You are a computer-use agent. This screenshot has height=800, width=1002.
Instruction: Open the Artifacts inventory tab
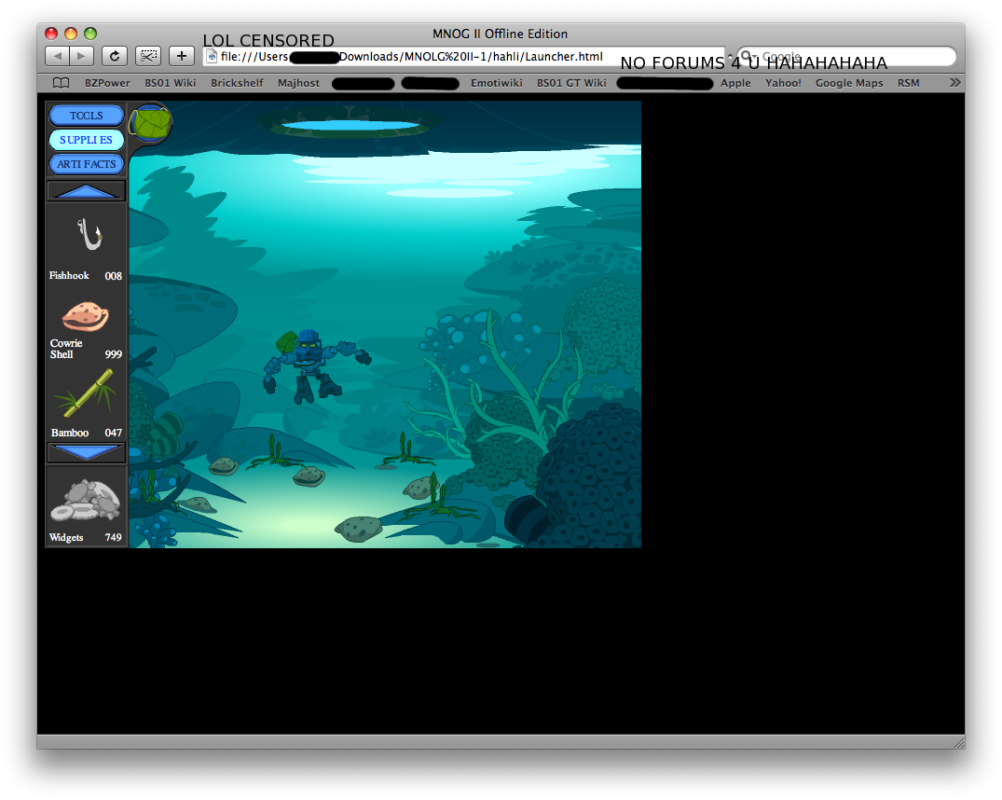click(87, 164)
